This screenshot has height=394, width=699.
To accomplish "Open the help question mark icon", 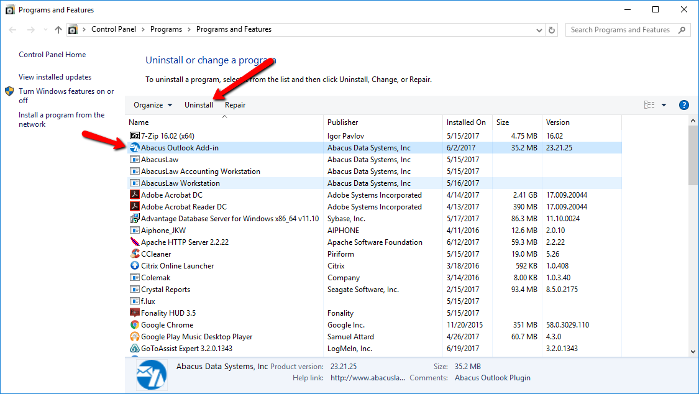I will 684,105.
